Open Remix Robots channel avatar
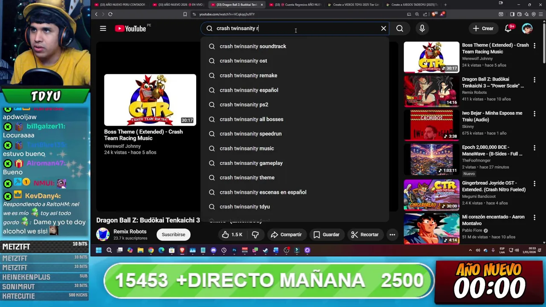The width and height of the screenshot is (546, 307). tap(103, 235)
